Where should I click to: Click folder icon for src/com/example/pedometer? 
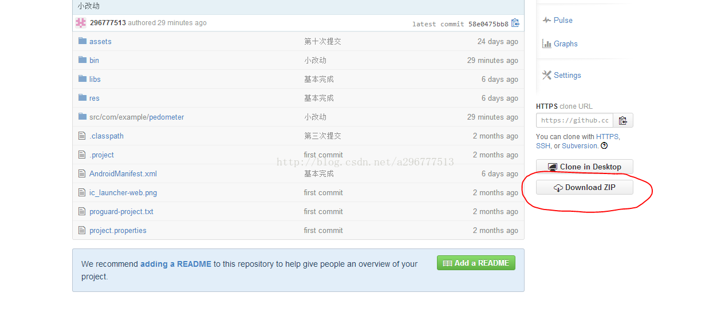[x=82, y=116]
